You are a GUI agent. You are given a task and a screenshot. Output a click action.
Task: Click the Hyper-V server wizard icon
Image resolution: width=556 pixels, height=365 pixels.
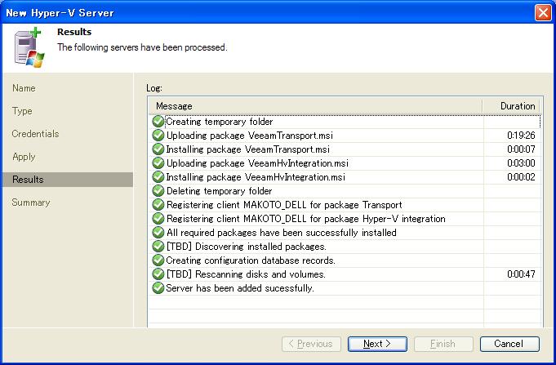coord(29,49)
